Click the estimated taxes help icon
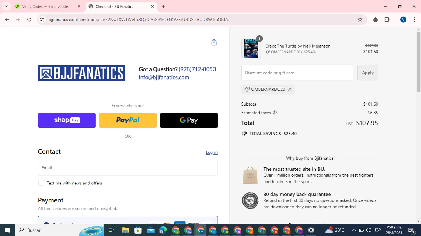421x236 pixels. (x=275, y=113)
